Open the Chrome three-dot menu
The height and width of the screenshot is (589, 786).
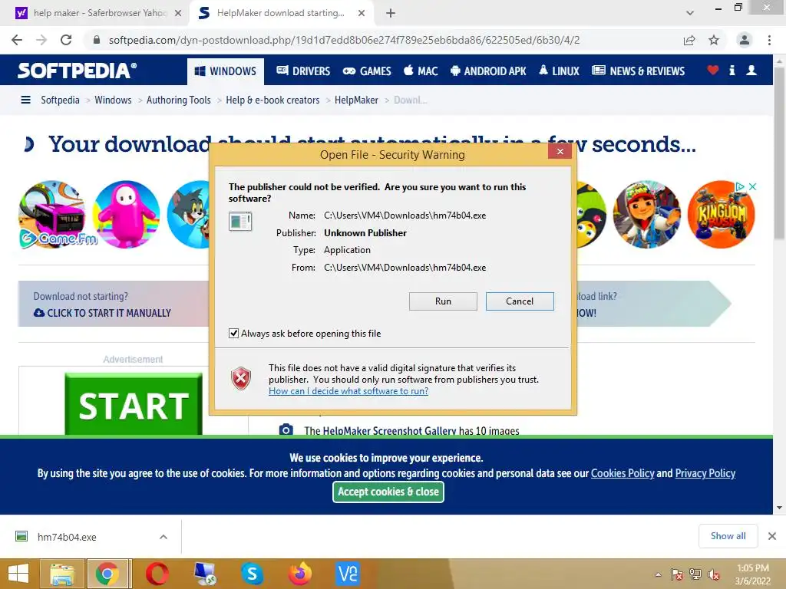[x=769, y=40]
